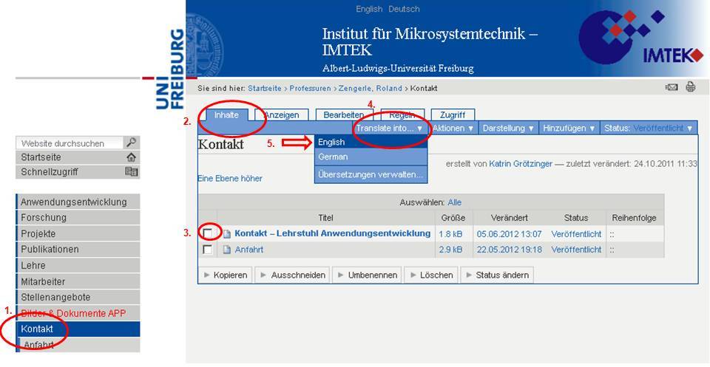Open Lehre in side navigation
This screenshot has width=710, height=367.
coord(78,265)
